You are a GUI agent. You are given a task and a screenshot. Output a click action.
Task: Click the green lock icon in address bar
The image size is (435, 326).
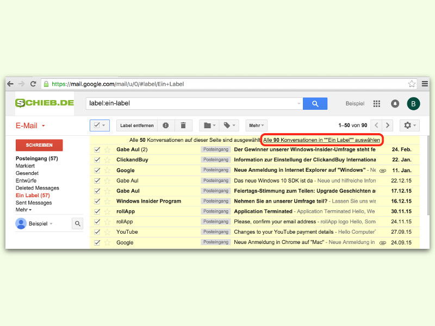coord(46,84)
